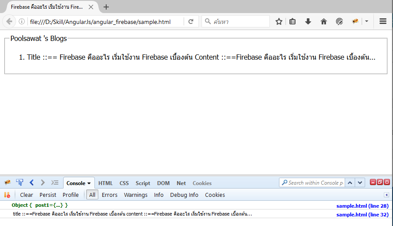
Task: Click the Firebug icon in browser toolbar
Action: [x=355, y=22]
